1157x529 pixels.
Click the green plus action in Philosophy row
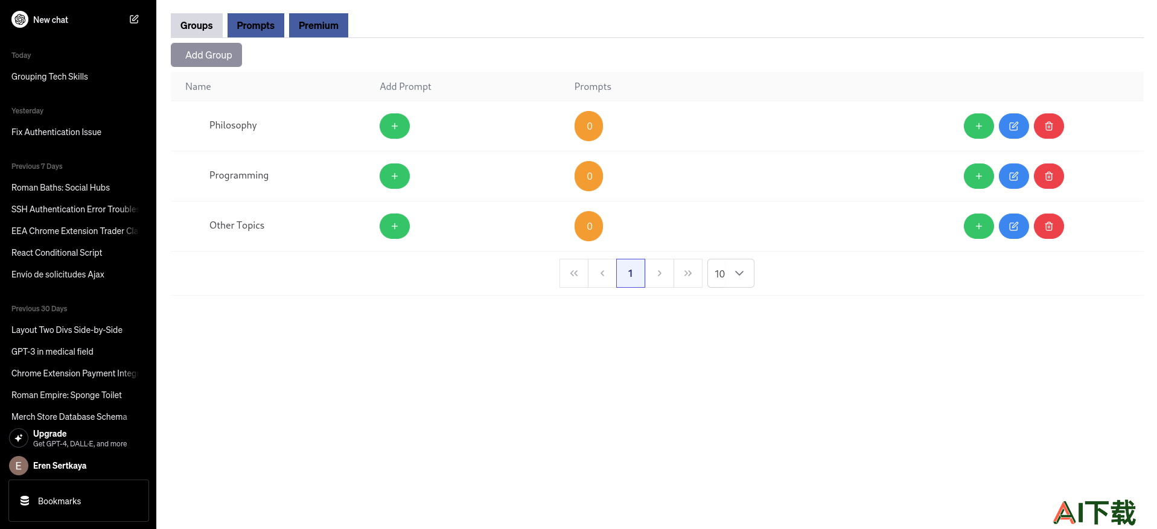click(x=979, y=126)
